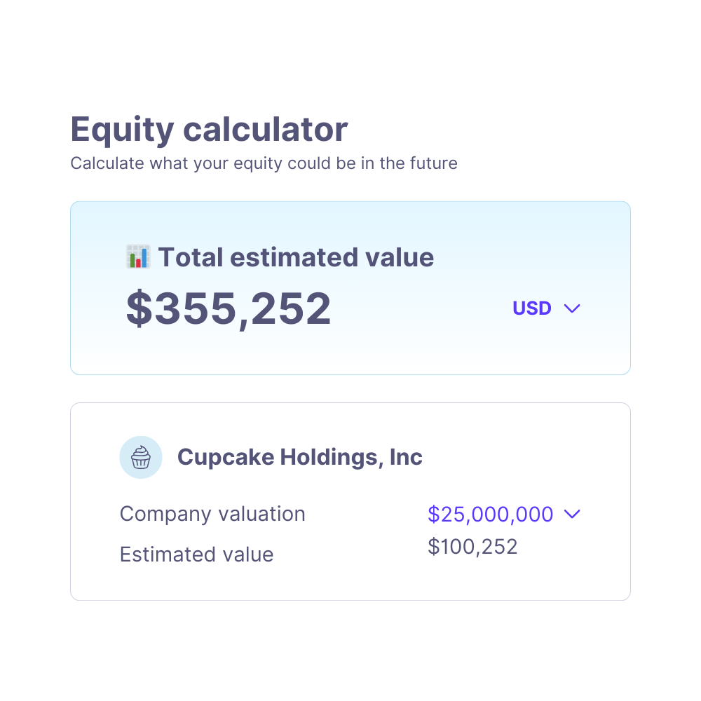
Task: Click the Estimated value label
Action: point(196,554)
